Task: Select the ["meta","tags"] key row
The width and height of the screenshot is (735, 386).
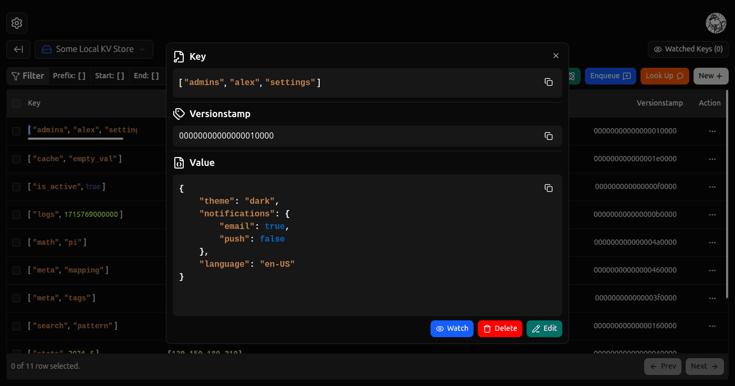Action: pos(61,298)
